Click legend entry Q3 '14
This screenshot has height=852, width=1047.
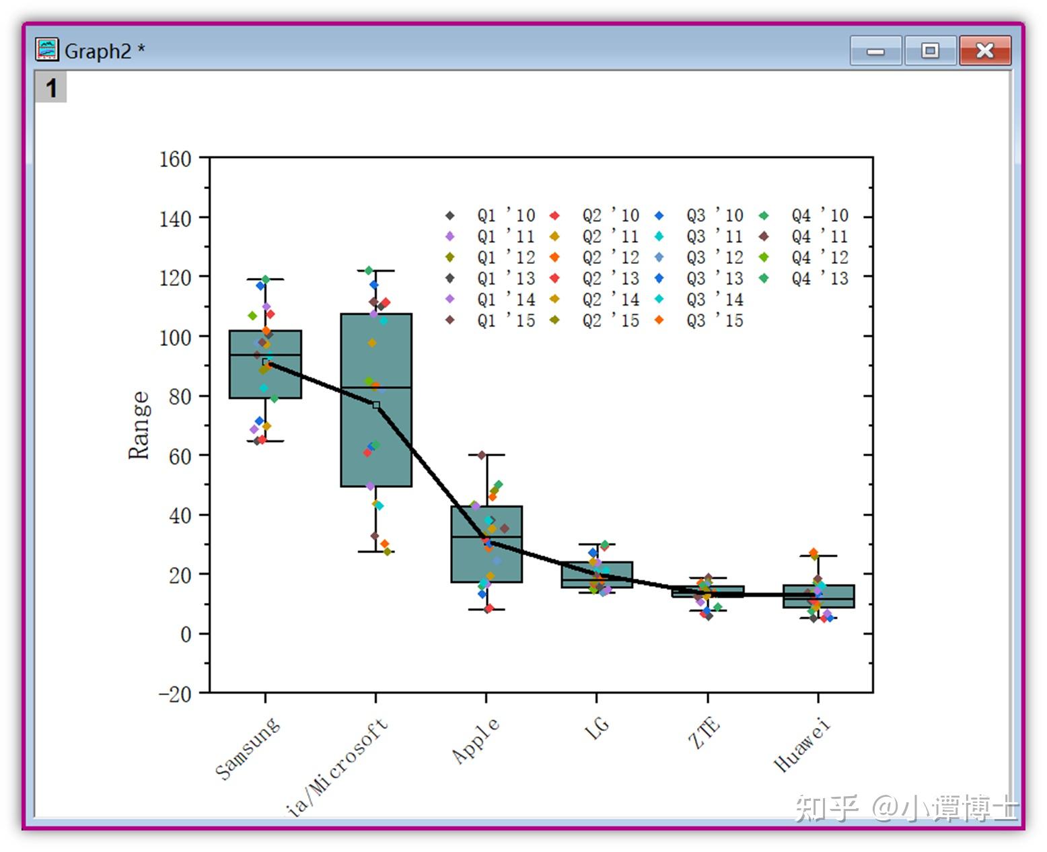click(x=700, y=299)
